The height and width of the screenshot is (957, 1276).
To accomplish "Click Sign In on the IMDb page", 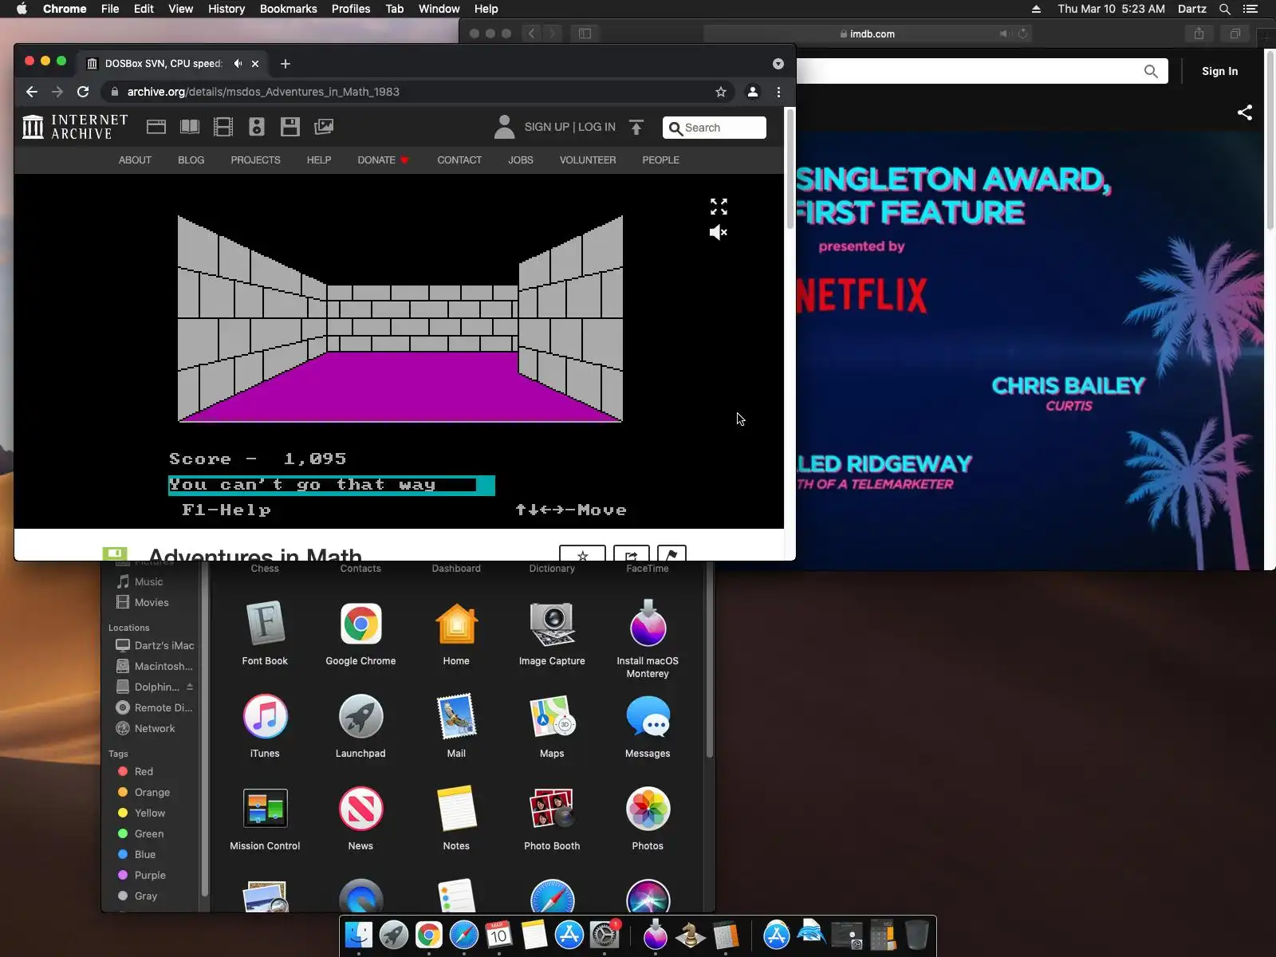I will [1220, 71].
